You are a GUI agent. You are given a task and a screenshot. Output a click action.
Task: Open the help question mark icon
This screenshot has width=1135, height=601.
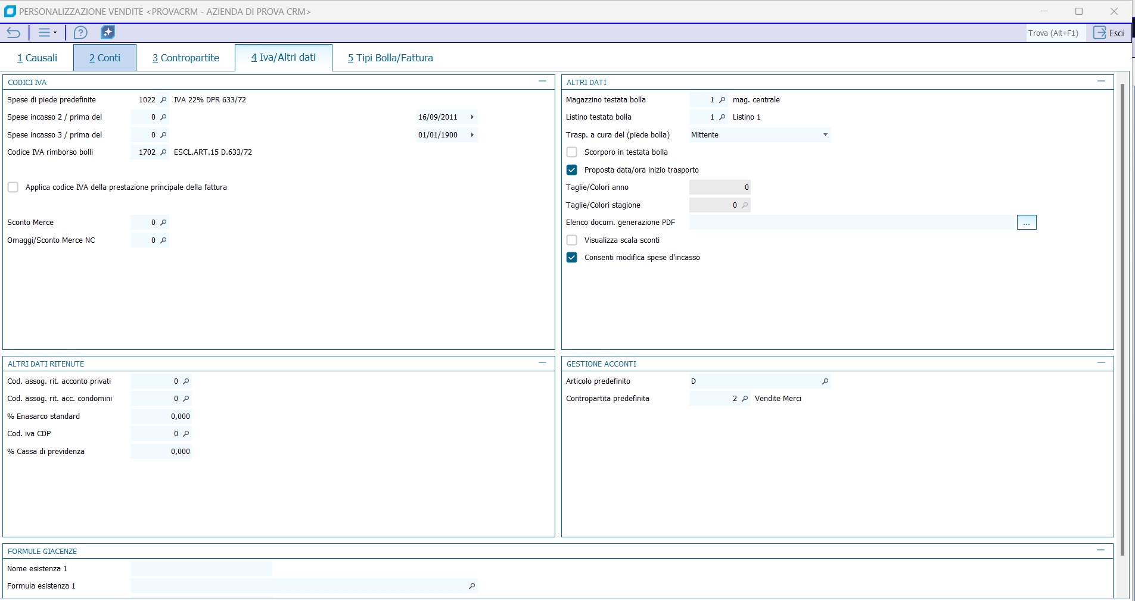pyautogui.click(x=80, y=33)
